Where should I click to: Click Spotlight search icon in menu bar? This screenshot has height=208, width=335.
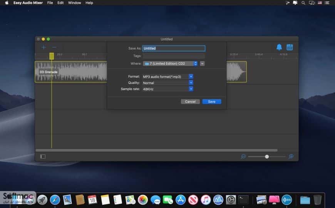point(303,3)
